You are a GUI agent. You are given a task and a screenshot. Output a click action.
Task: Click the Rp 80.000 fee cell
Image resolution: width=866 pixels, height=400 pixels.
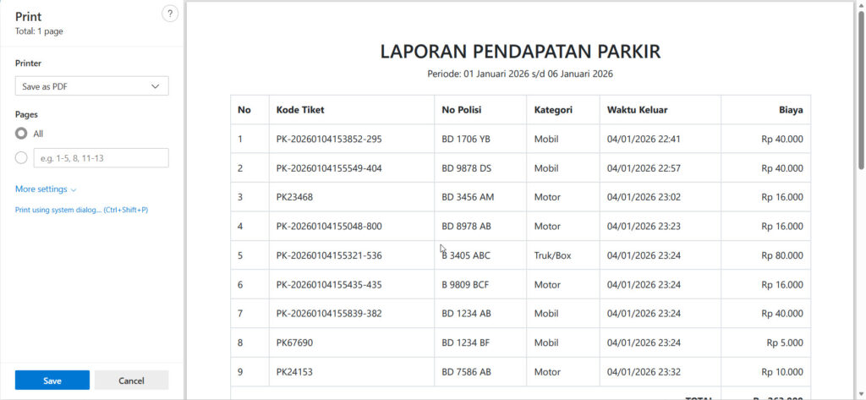pyautogui.click(x=781, y=255)
